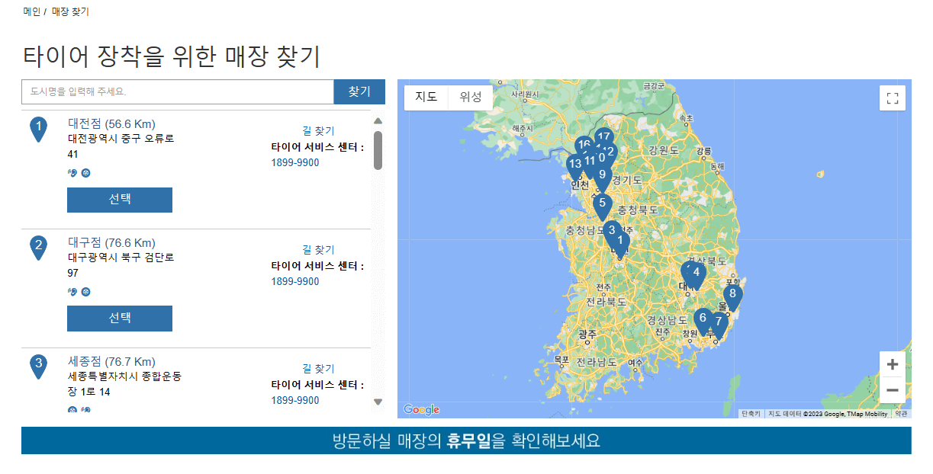The height and width of the screenshot is (474, 933).
Task: Switch the map to 위성 satellite view
Action: point(471,98)
